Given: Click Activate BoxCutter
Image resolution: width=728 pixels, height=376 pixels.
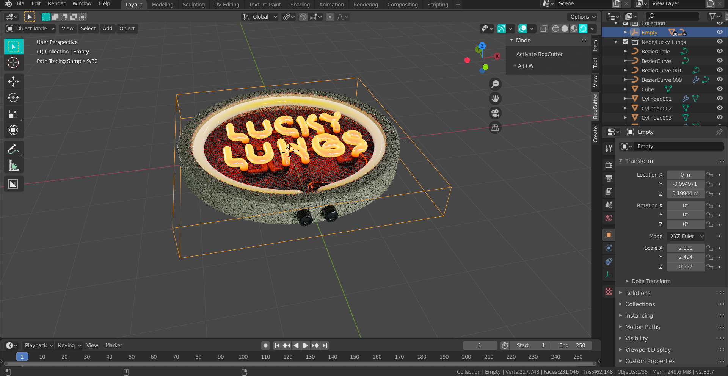Looking at the screenshot, I should 539,54.
